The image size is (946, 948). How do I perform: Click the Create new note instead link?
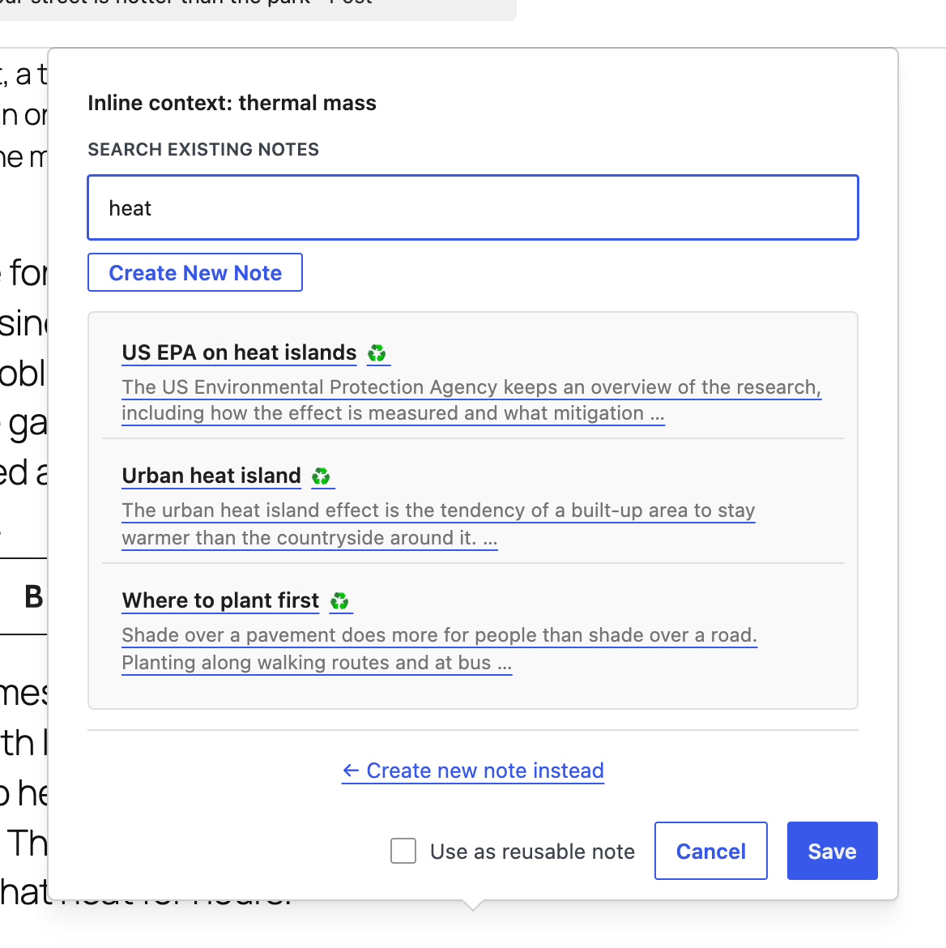click(473, 771)
